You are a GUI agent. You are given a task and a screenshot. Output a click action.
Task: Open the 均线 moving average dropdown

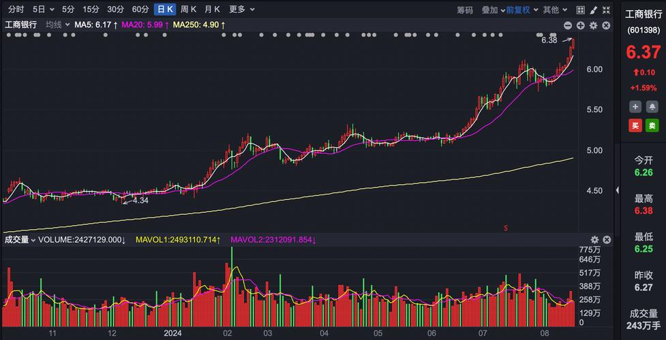pos(57,24)
